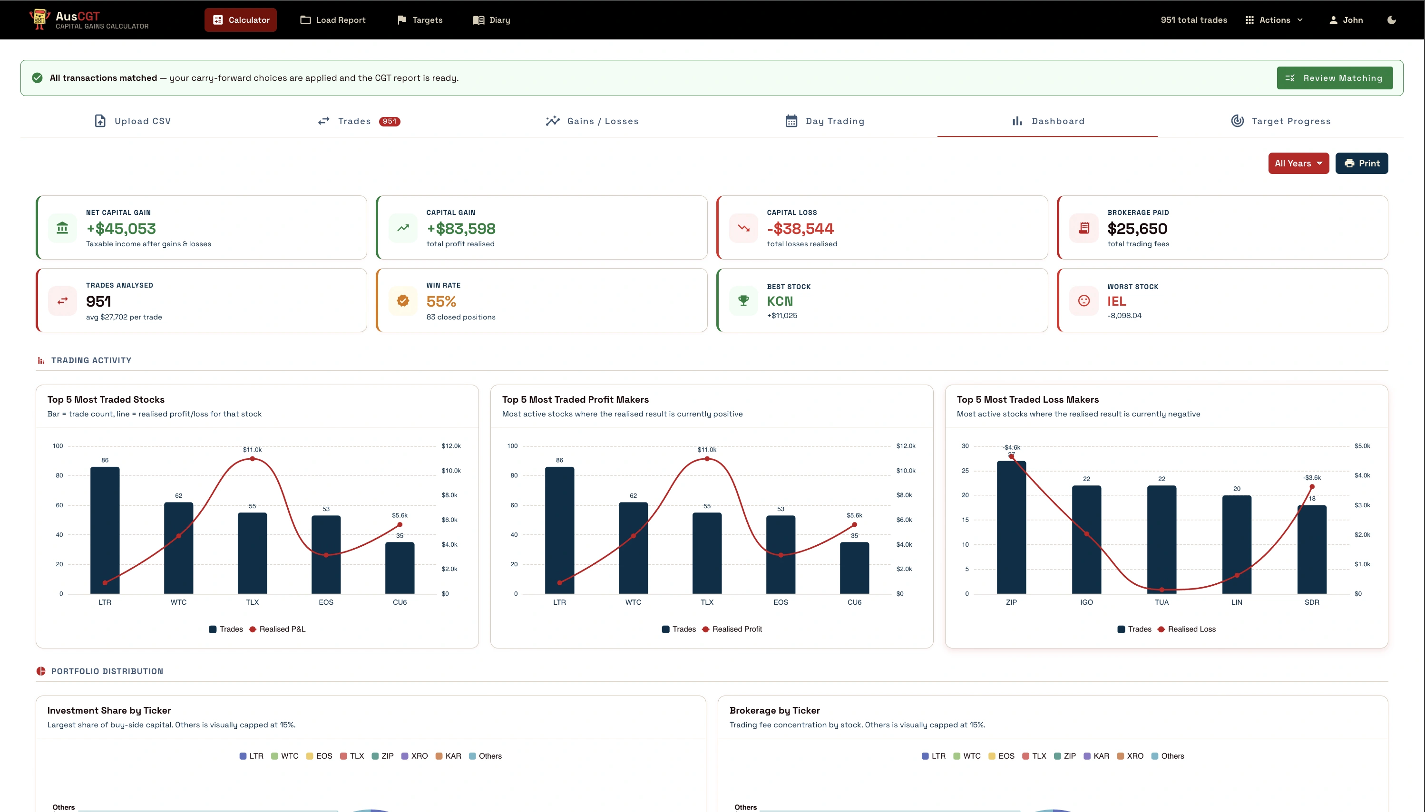Toggle Realised P&L legend in Most Traded Stocks chart
Screen dimensions: 1425x812
[277, 629]
